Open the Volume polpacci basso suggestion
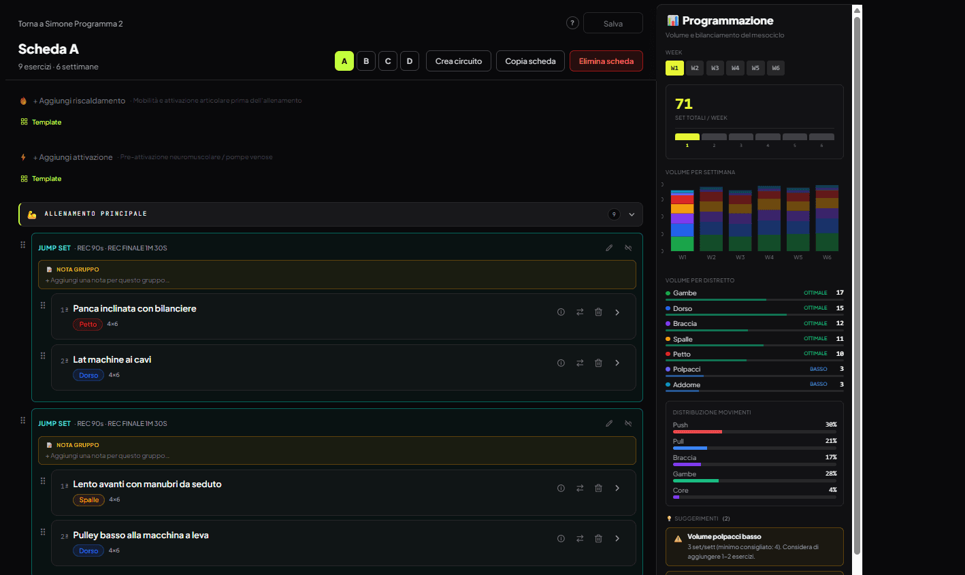Viewport: 965px width, 575px height. pos(754,546)
